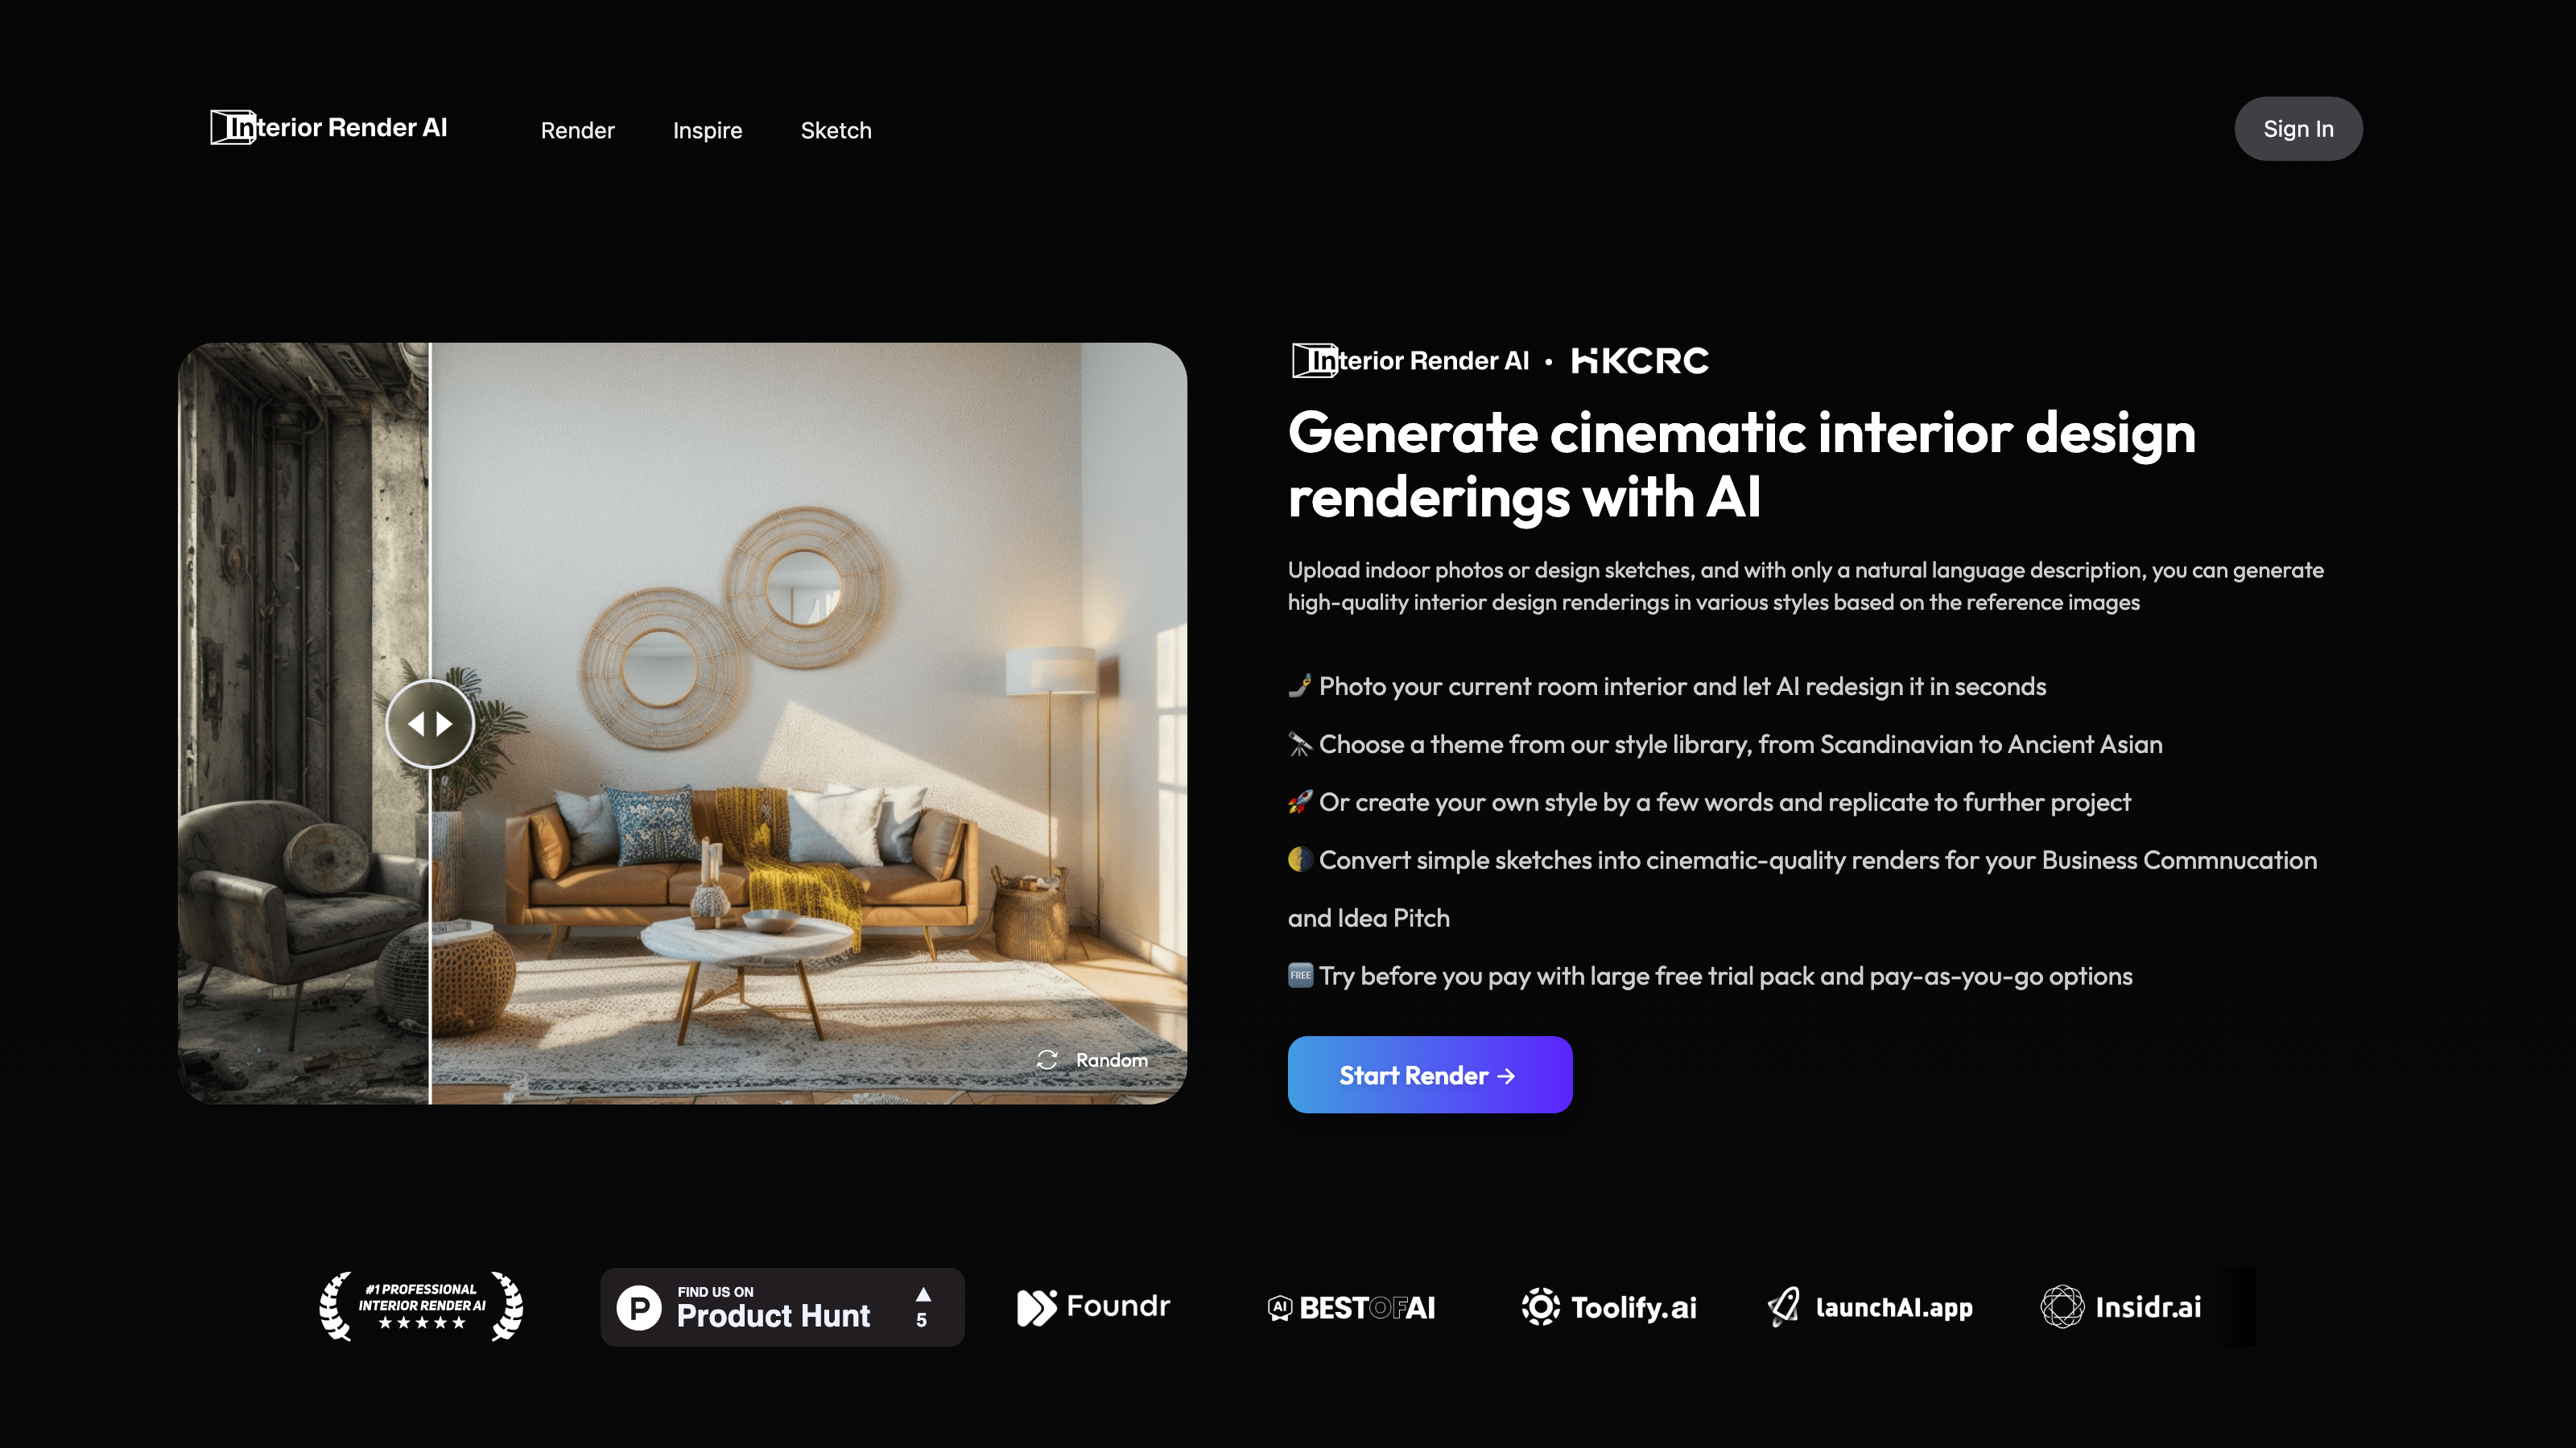Click the Start Render button
The width and height of the screenshot is (2576, 1448).
pyautogui.click(x=1430, y=1075)
